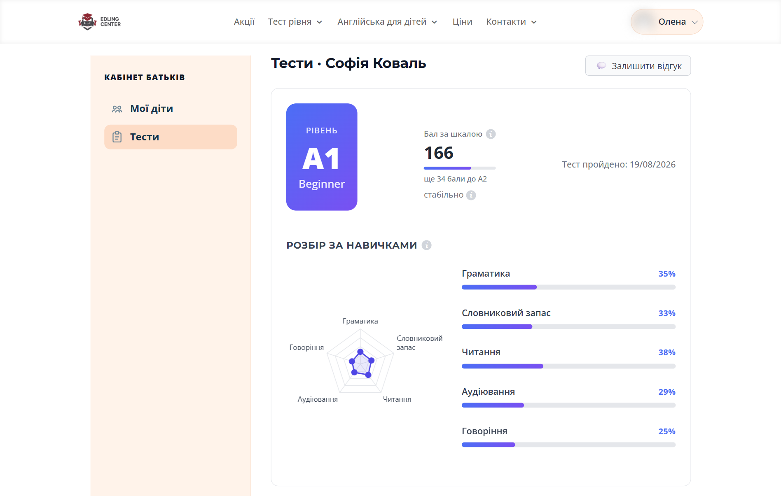Click the heading Тести · Софія Коваль
The width and height of the screenshot is (781, 496).
pyautogui.click(x=348, y=63)
